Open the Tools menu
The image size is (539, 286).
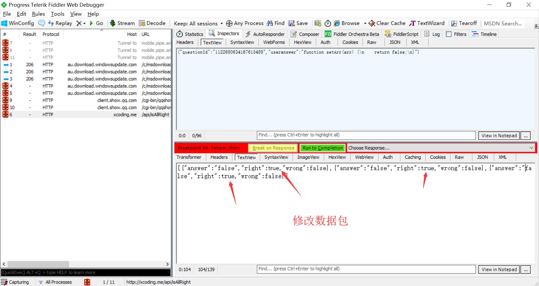tap(58, 14)
